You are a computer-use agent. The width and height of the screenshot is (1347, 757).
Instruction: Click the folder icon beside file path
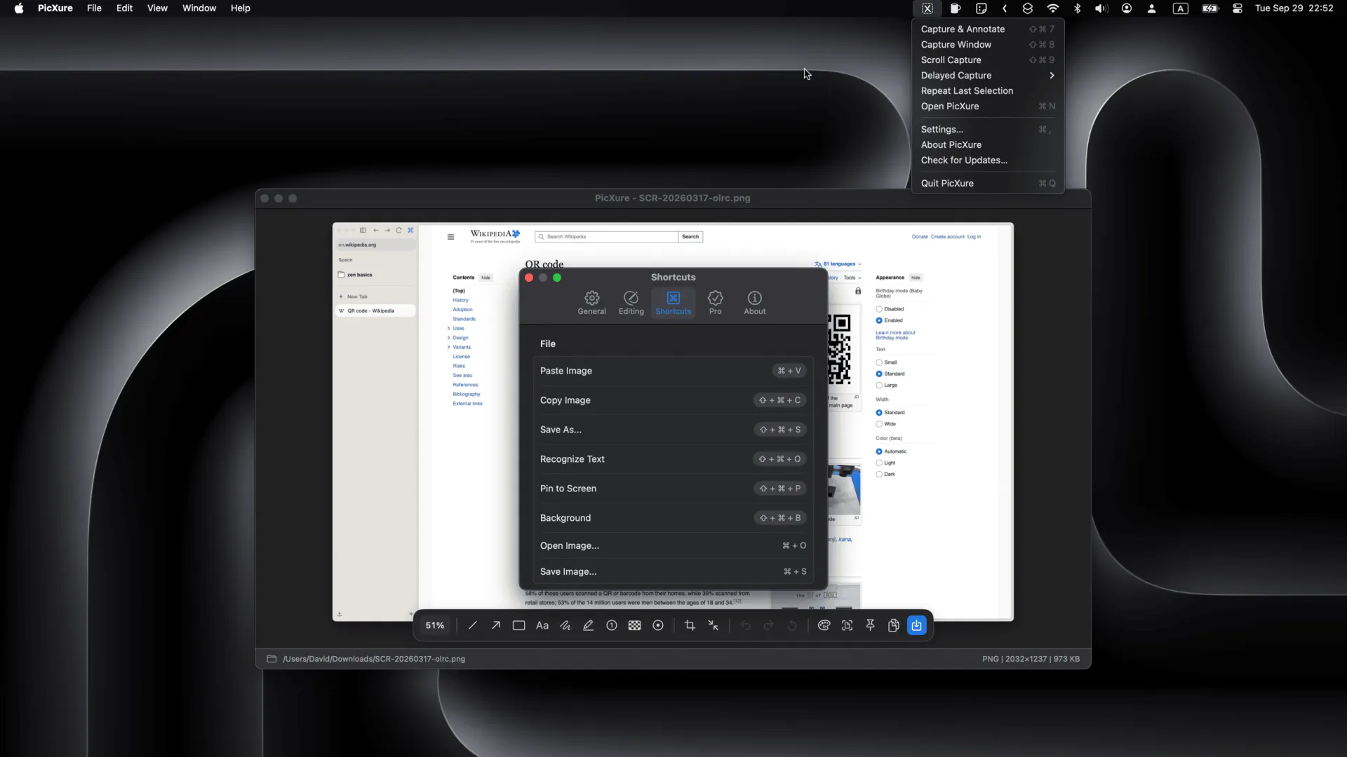pos(272,659)
